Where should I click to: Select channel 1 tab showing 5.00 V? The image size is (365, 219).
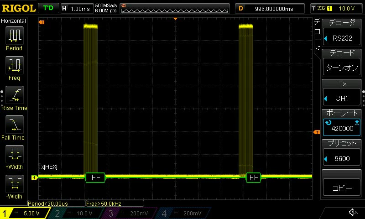pyautogui.click(x=25, y=213)
